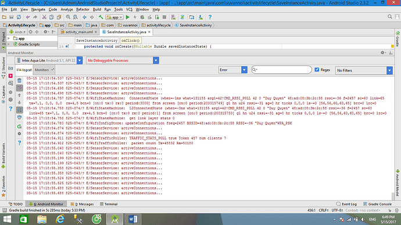Click the Screen Record red icon
The height and width of the screenshot is (225, 401).
10,76
